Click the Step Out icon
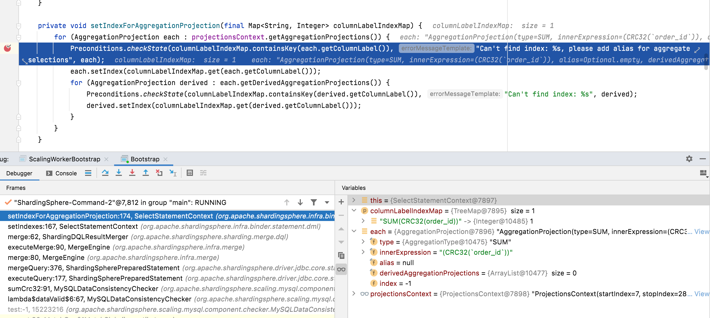The height and width of the screenshot is (318, 710). pos(146,173)
